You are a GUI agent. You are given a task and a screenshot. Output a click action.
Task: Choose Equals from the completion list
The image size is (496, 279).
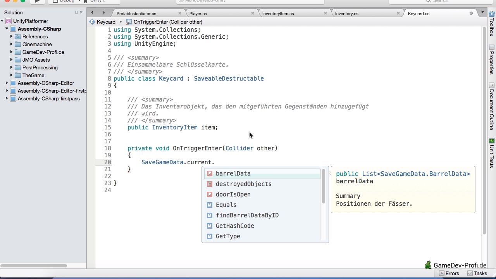pyautogui.click(x=262, y=205)
